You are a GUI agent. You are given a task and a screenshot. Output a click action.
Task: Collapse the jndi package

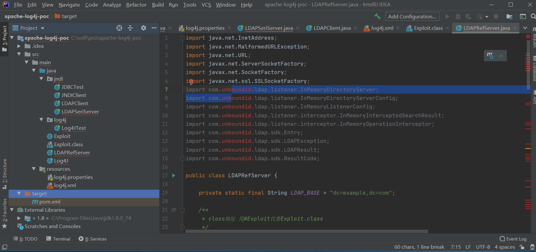[41, 79]
